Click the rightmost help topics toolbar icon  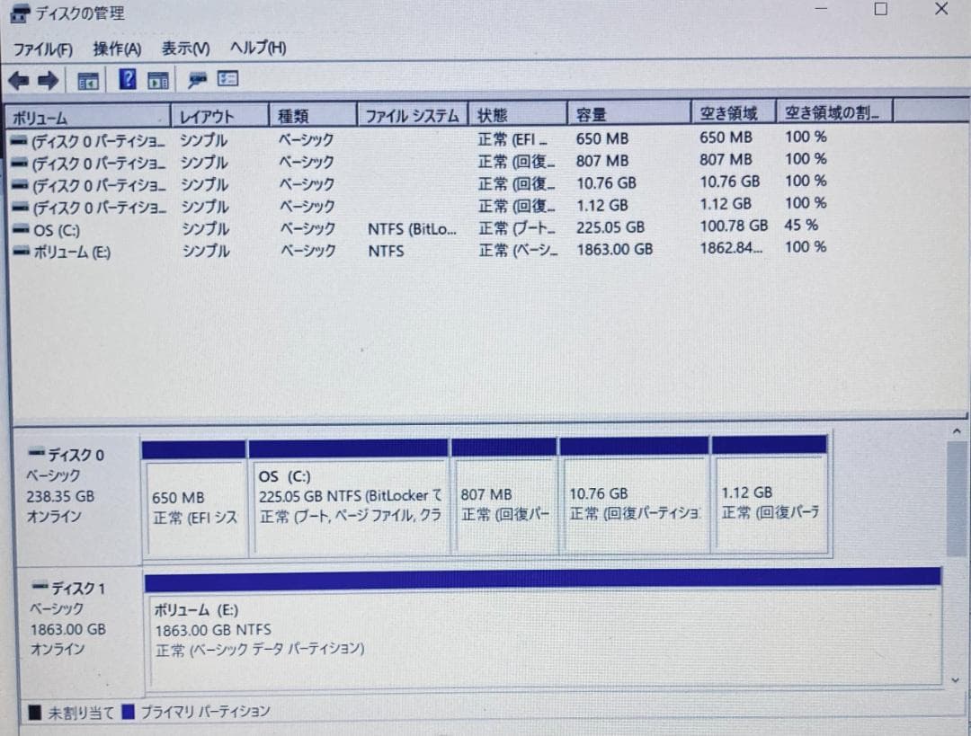click(228, 79)
